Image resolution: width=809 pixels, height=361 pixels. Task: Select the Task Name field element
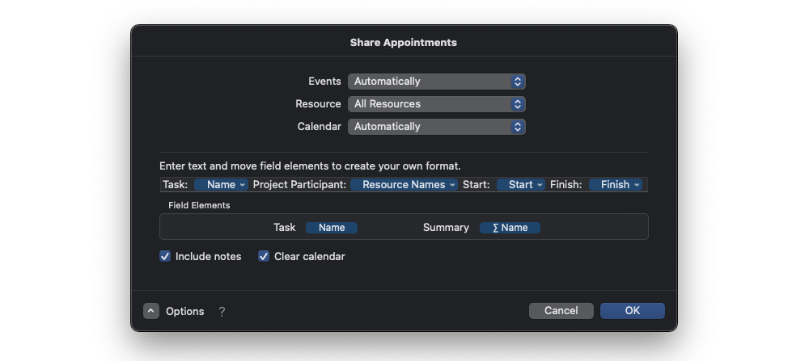[331, 228]
